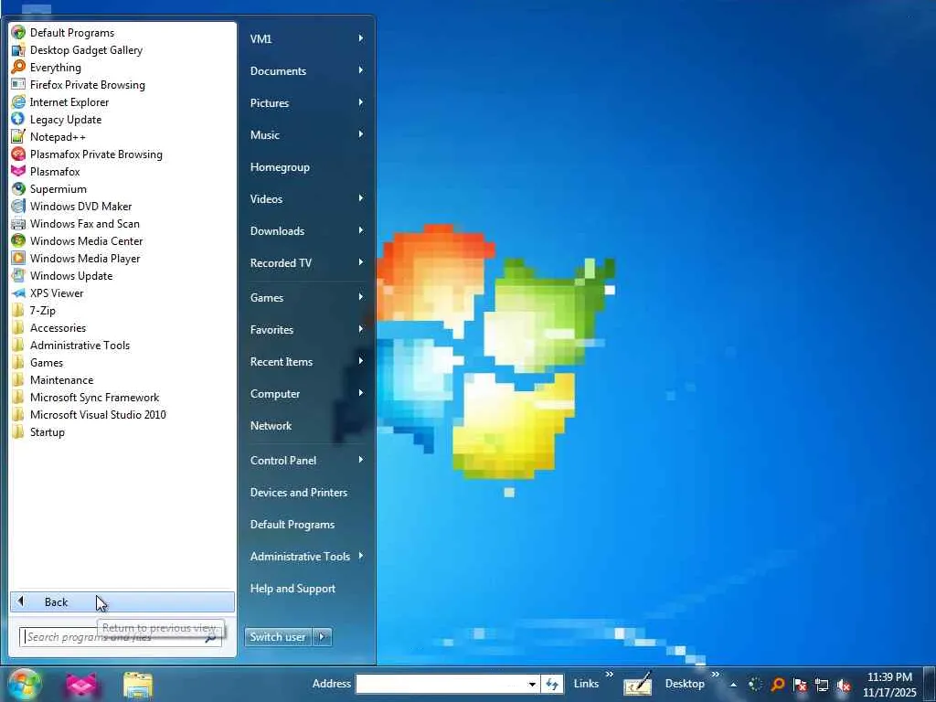The image size is (936, 702).
Task: Expand Microsoft Visual Studio 2010 folder
Action: [x=122, y=414]
